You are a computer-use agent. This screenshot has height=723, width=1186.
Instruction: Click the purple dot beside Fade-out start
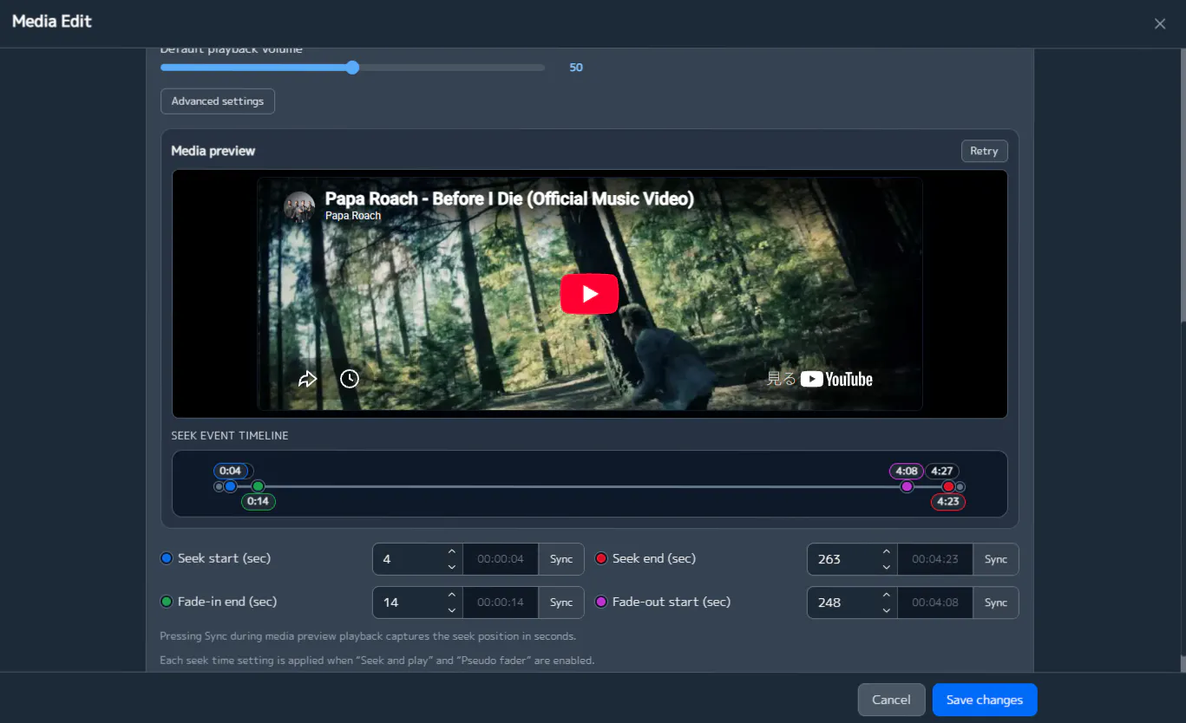click(x=601, y=602)
